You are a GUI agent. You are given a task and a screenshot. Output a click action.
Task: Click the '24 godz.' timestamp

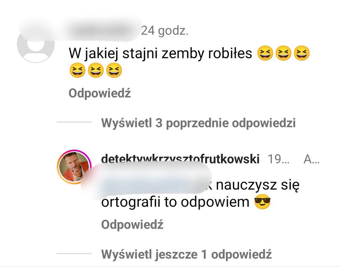(x=165, y=31)
